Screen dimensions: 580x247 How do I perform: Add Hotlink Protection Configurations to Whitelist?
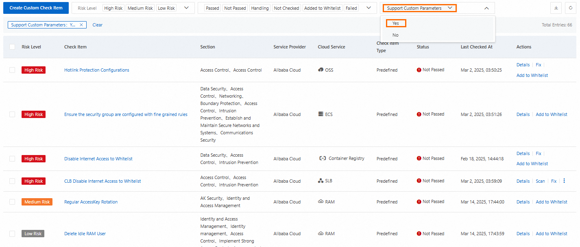pyautogui.click(x=532, y=75)
